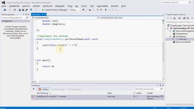Open the HILFE menu
Screen dimensions: 194x109
coord(123,6)
